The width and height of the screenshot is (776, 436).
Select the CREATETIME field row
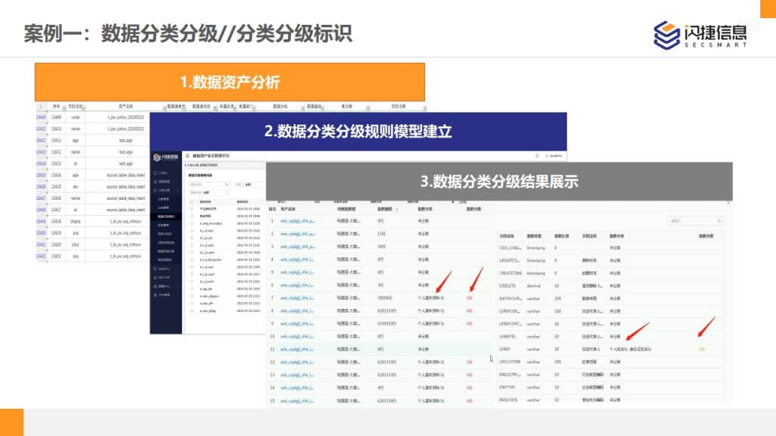click(x=611, y=272)
